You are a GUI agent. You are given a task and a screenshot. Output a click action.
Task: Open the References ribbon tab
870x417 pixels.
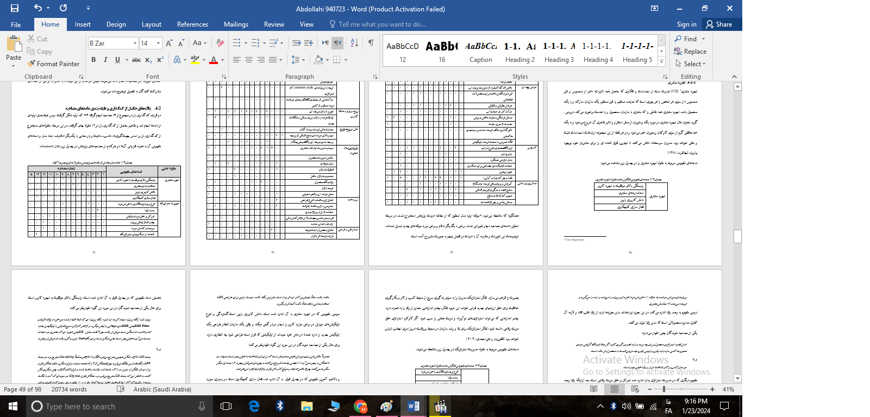pyautogui.click(x=192, y=24)
